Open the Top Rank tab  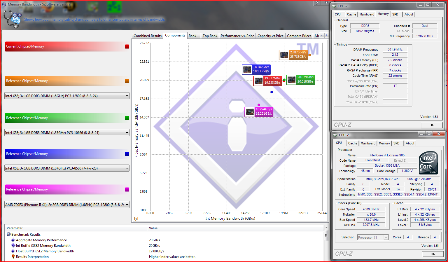(x=210, y=36)
